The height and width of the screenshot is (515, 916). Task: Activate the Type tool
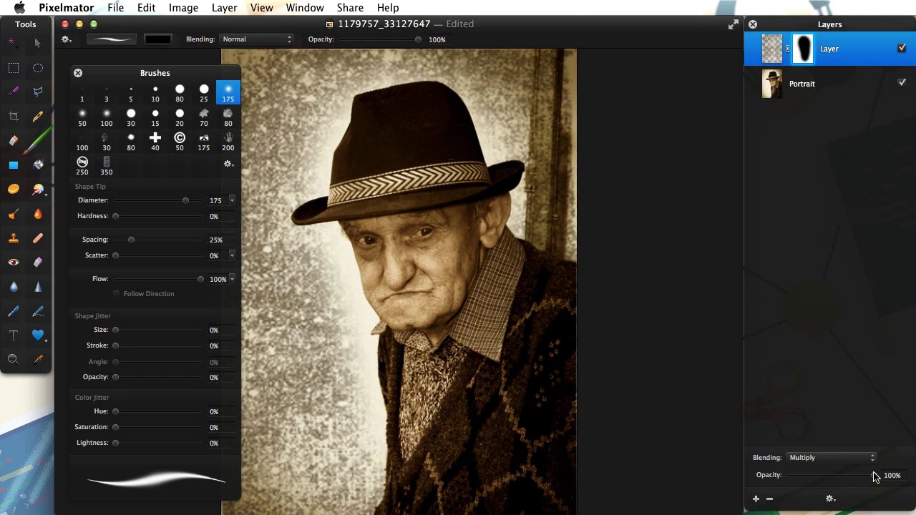tap(14, 335)
